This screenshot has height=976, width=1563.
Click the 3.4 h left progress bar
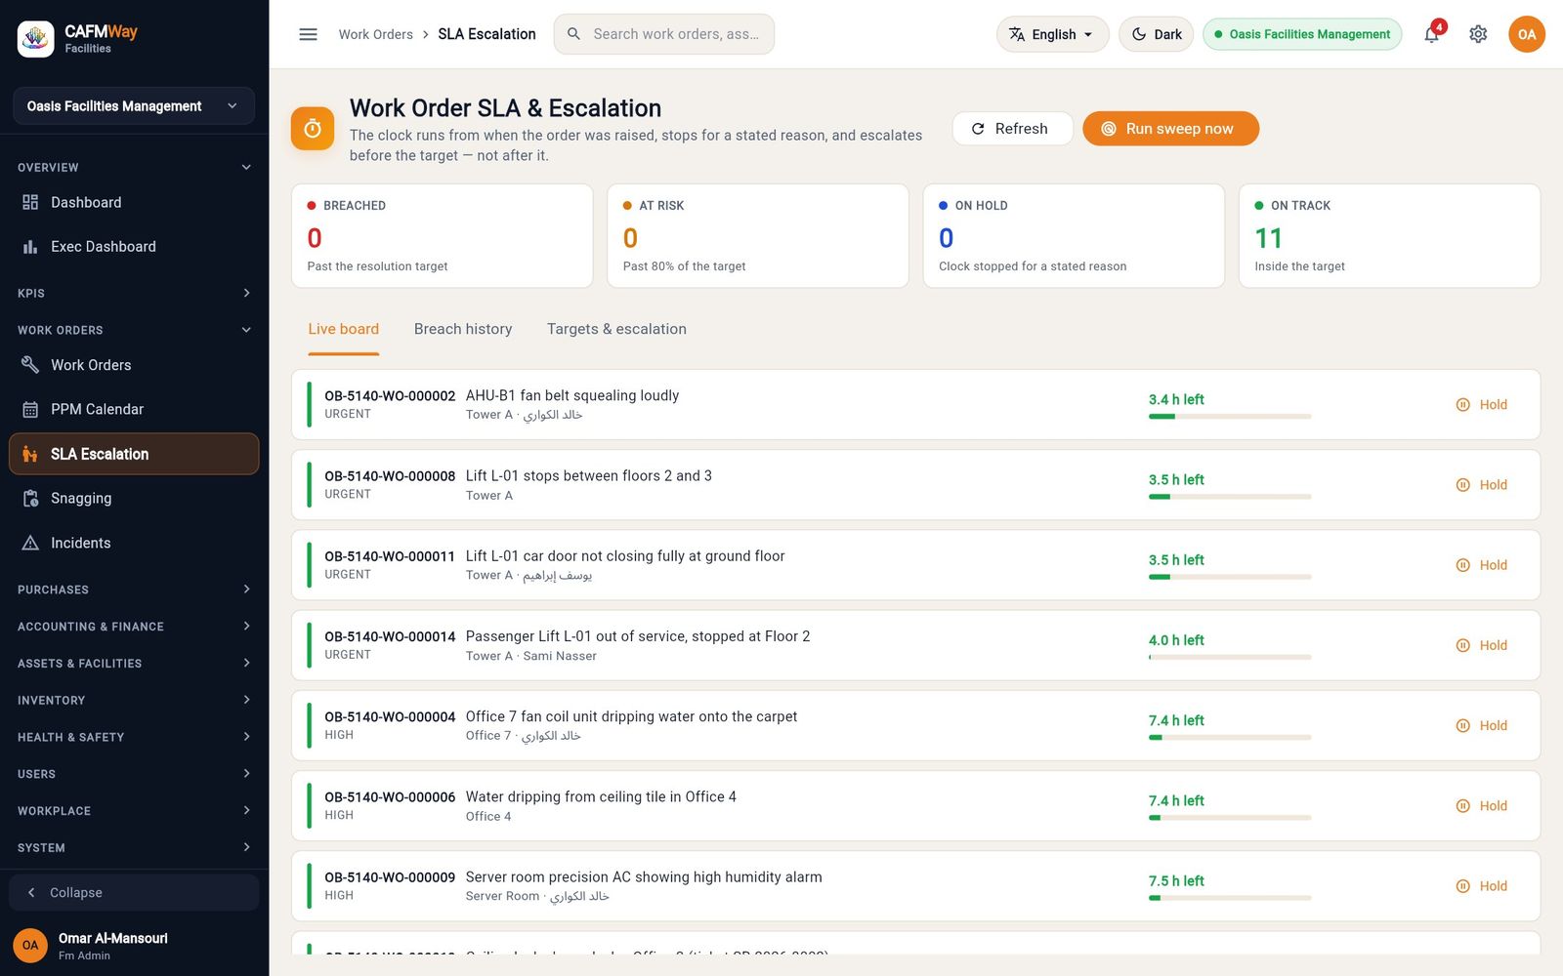coord(1230,417)
